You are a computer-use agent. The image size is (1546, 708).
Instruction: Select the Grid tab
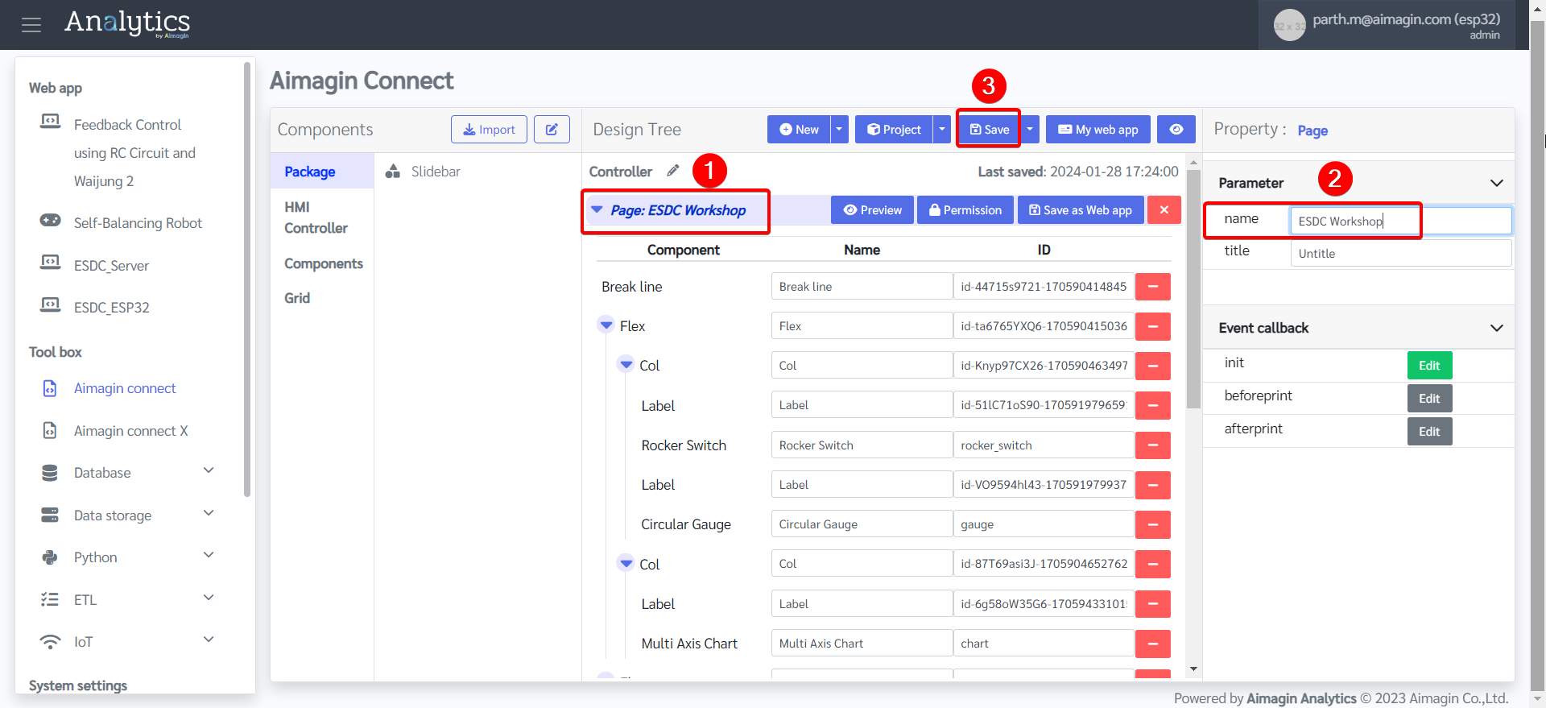point(297,298)
